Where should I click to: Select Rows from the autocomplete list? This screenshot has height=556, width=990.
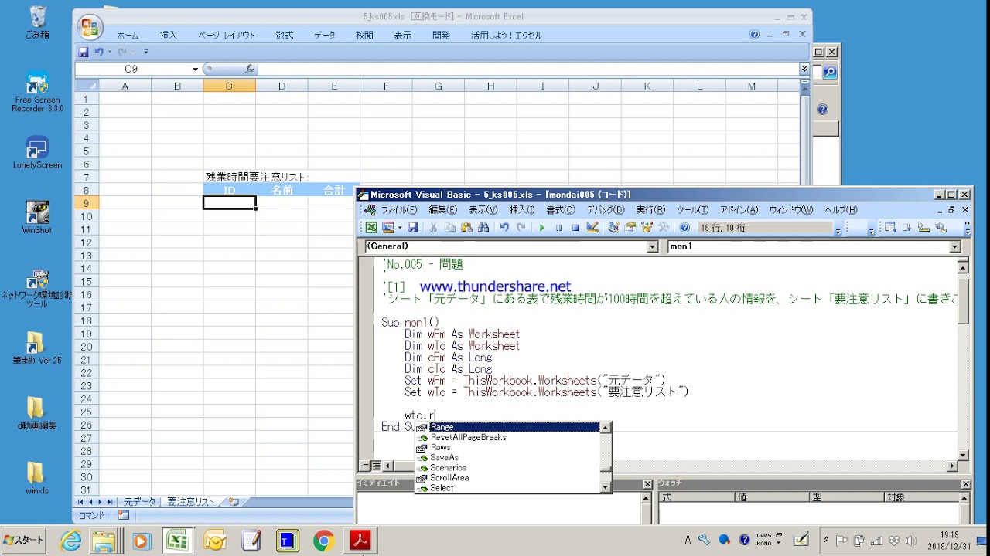440,447
